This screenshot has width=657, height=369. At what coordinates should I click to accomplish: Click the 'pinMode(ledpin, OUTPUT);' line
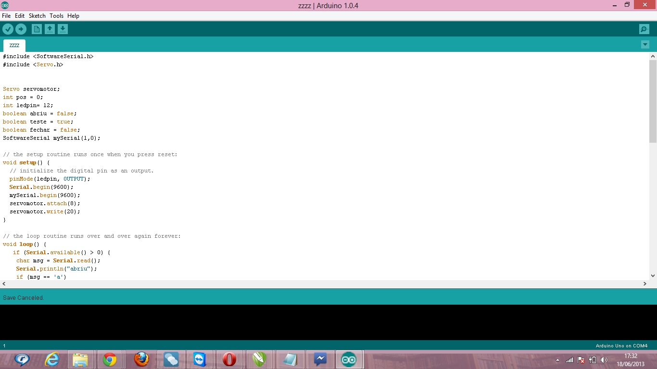[x=50, y=179]
